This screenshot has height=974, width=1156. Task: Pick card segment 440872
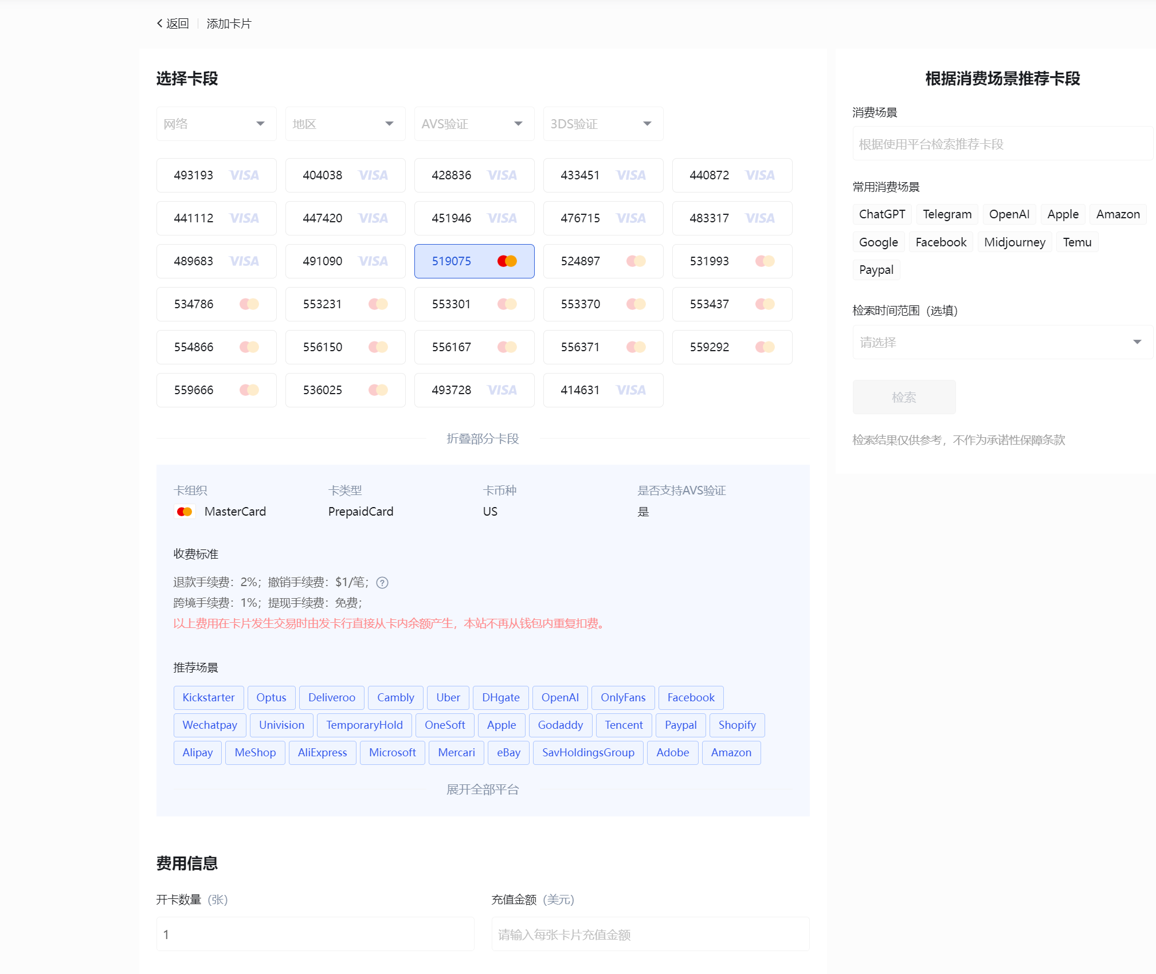[x=732, y=175]
